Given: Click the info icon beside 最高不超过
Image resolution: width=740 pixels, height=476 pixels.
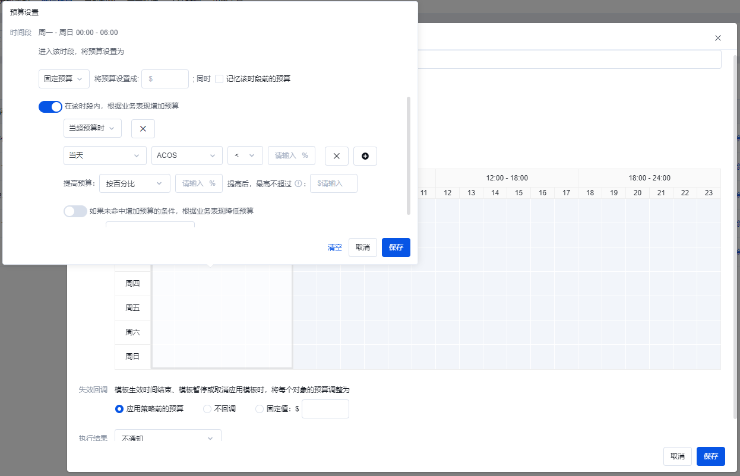Looking at the screenshot, I should coord(298,183).
